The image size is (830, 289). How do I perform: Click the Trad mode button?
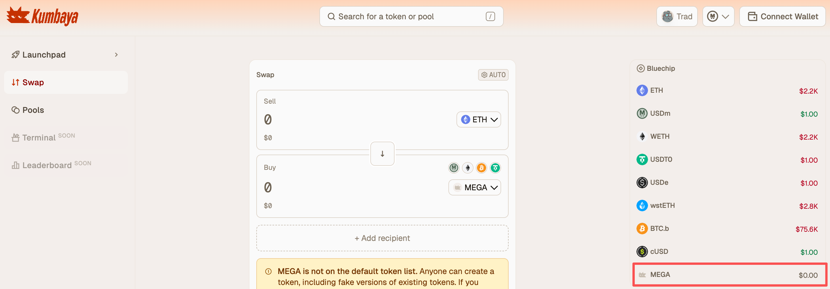pyautogui.click(x=676, y=16)
